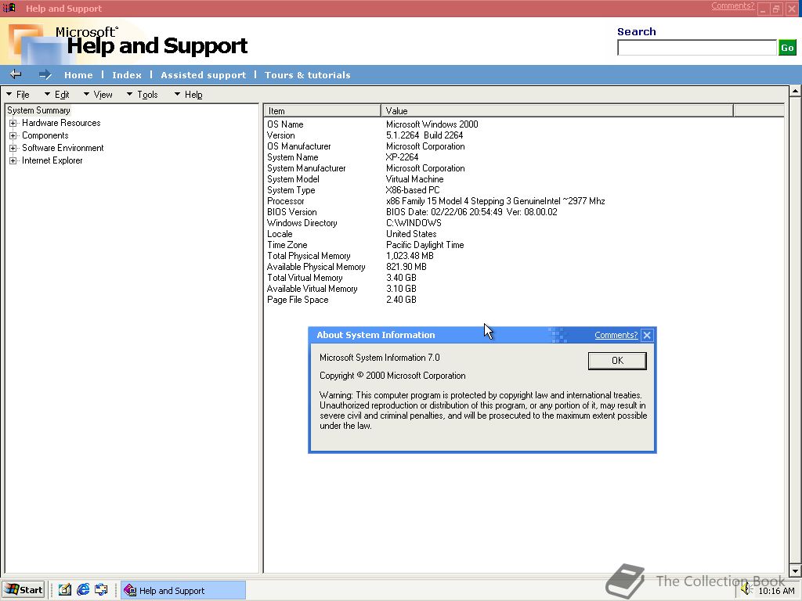802x601 pixels.
Task: Click the third quick launch icon
Action: tap(101, 590)
